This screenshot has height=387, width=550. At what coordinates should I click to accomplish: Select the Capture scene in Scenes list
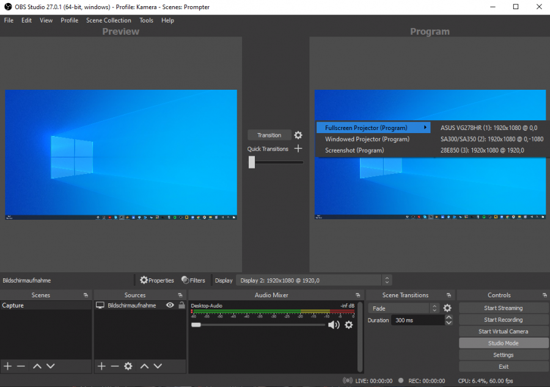click(x=46, y=305)
